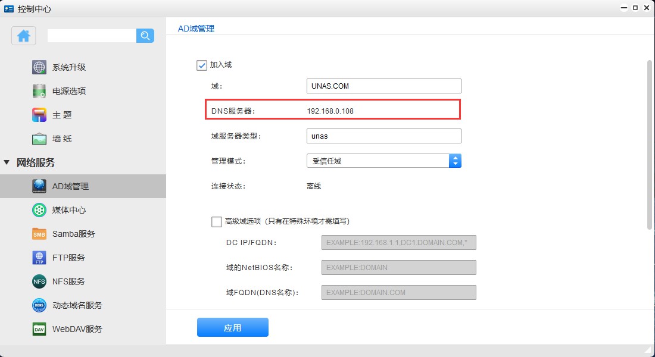655x357 pixels.
Task: Click the home icon button
Action: (x=24, y=36)
